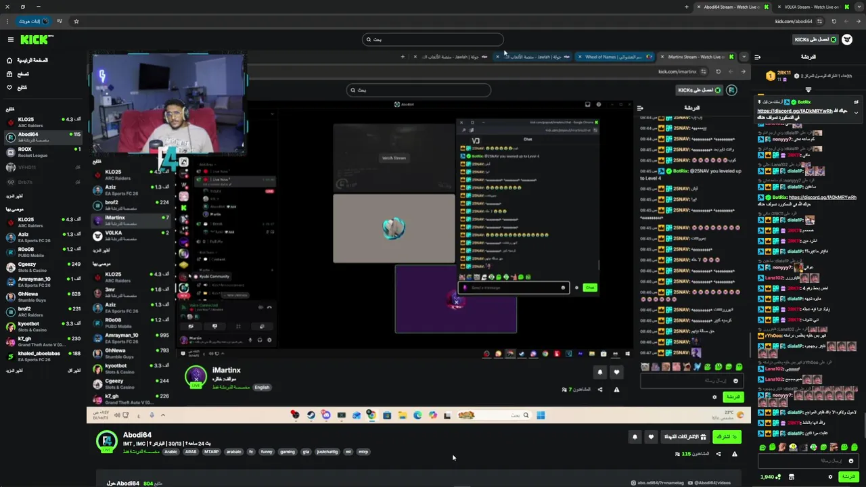866x487 pixels.
Task: Share the Abodi64 stream
Action: (x=719, y=454)
